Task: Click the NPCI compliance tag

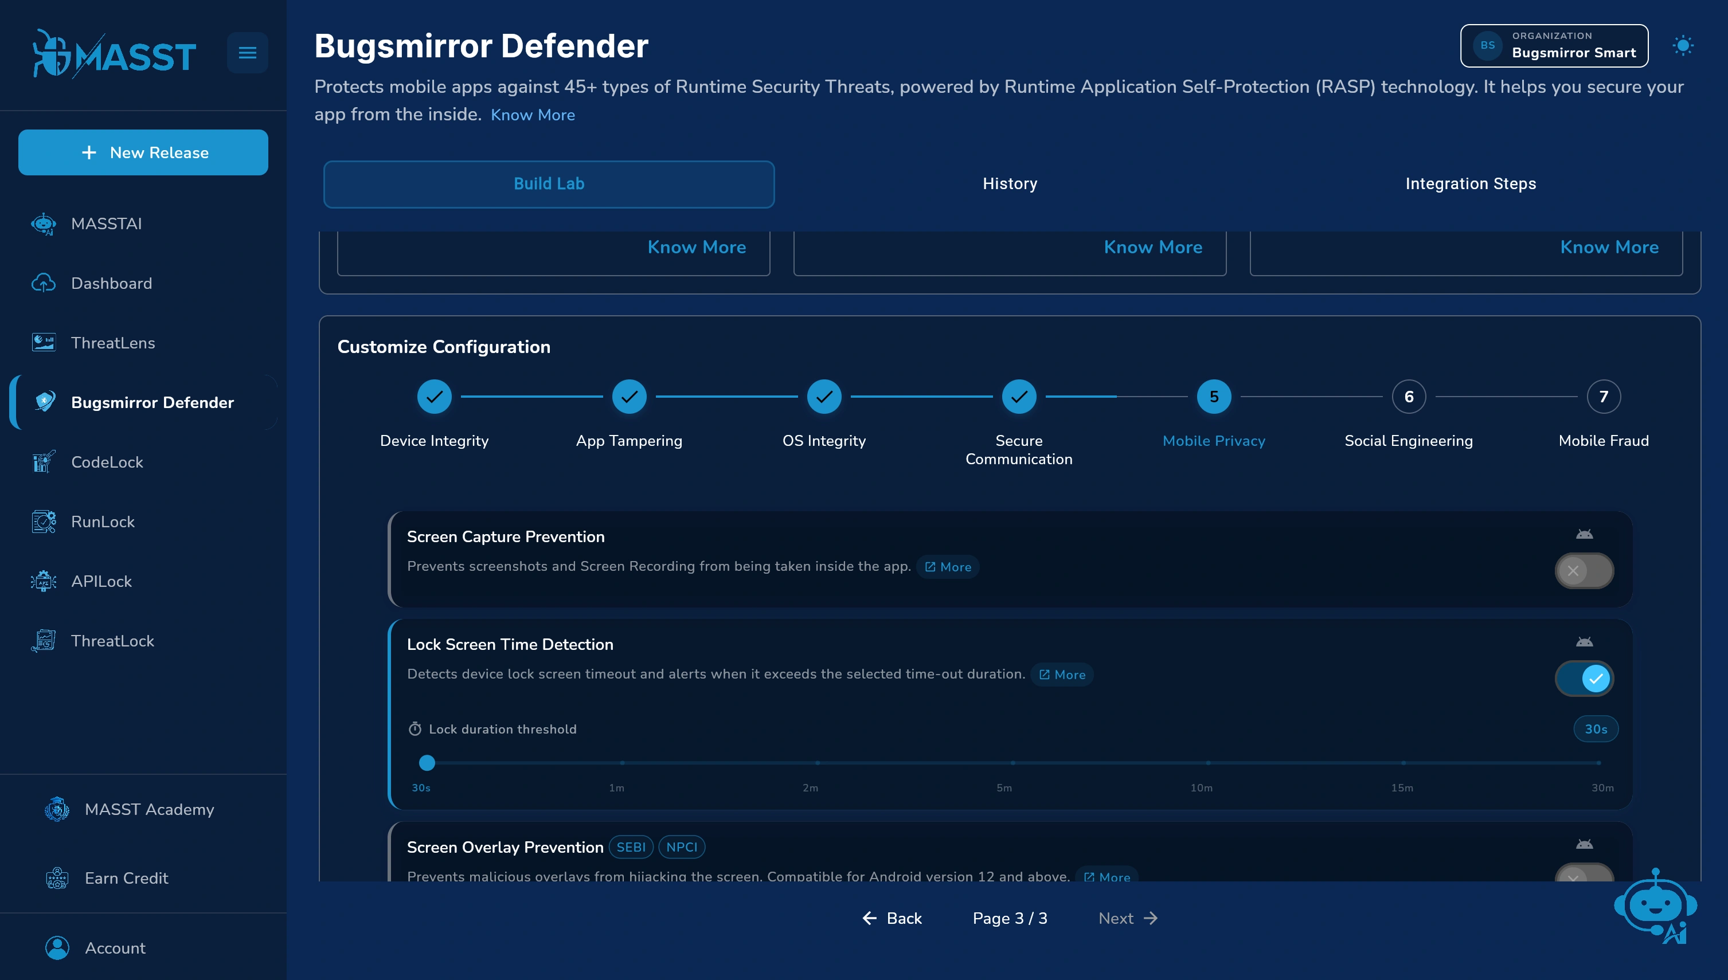Action: coord(681,846)
